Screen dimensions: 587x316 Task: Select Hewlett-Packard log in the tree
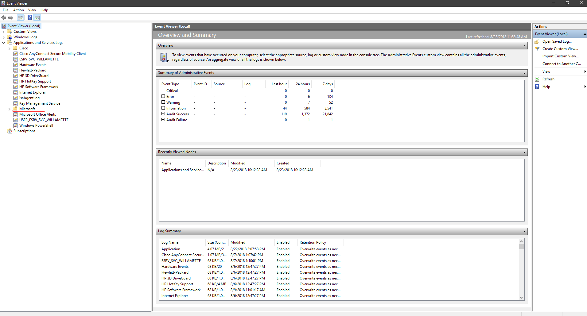pyautogui.click(x=33, y=70)
